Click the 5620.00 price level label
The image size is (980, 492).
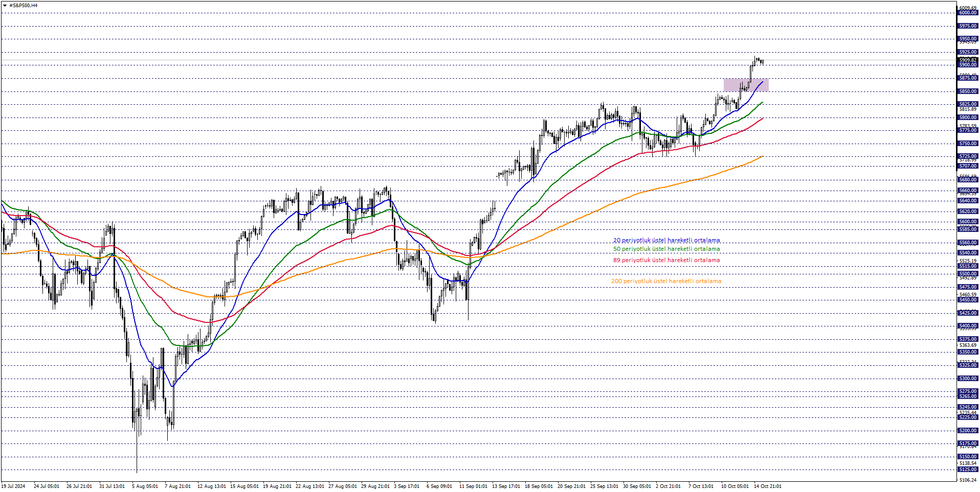968,212
